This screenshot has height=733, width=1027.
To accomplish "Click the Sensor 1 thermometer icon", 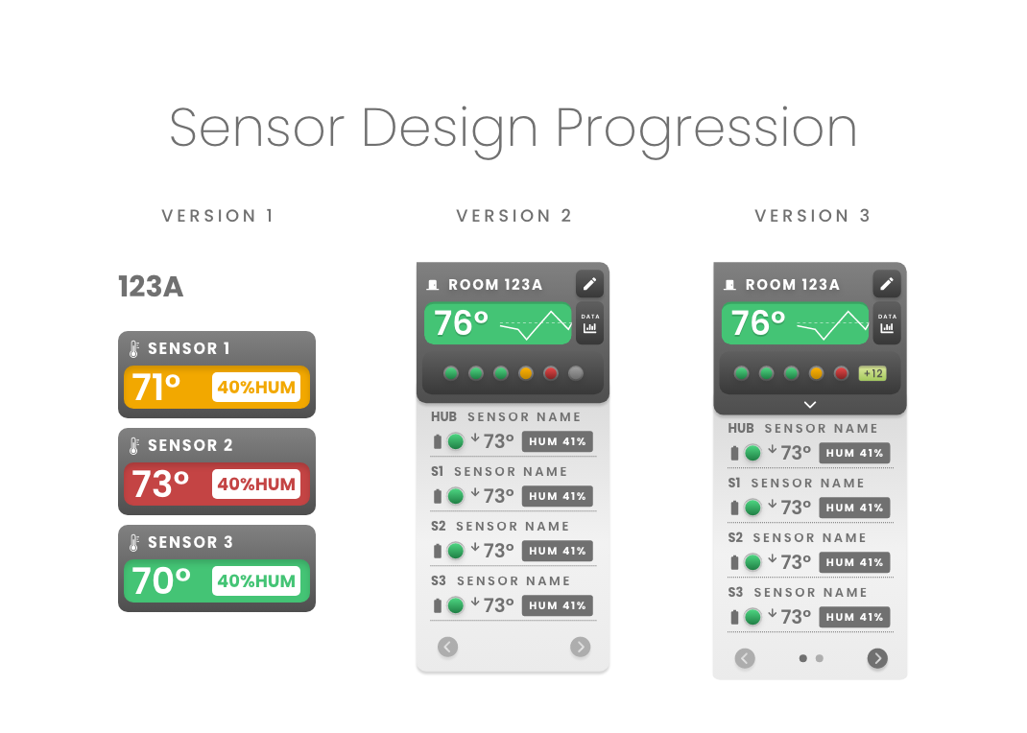I will click(x=133, y=349).
